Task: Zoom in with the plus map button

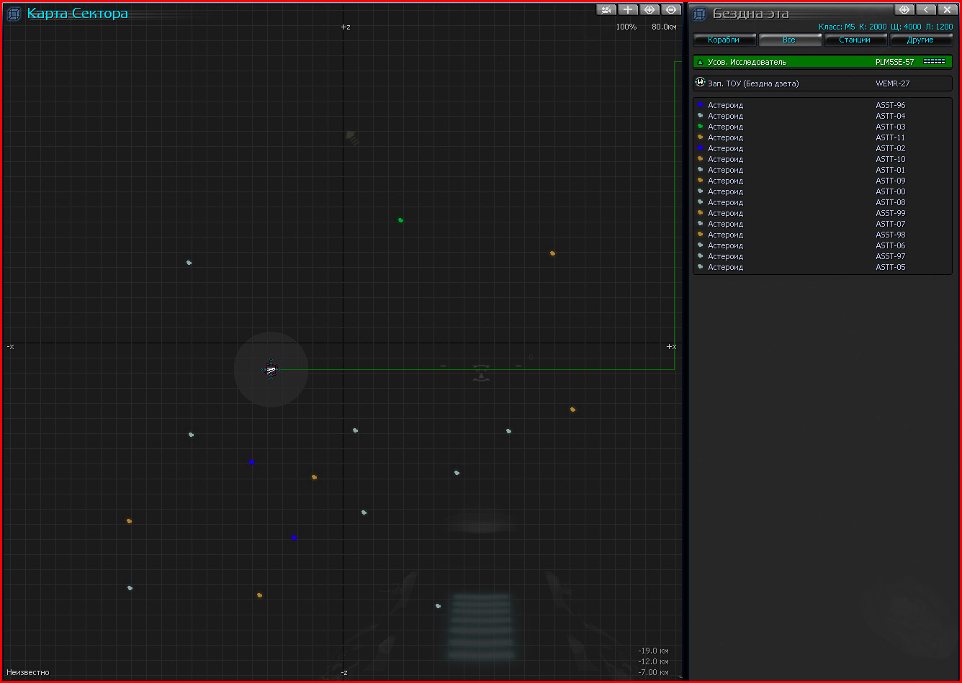Action: click(x=629, y=9)
